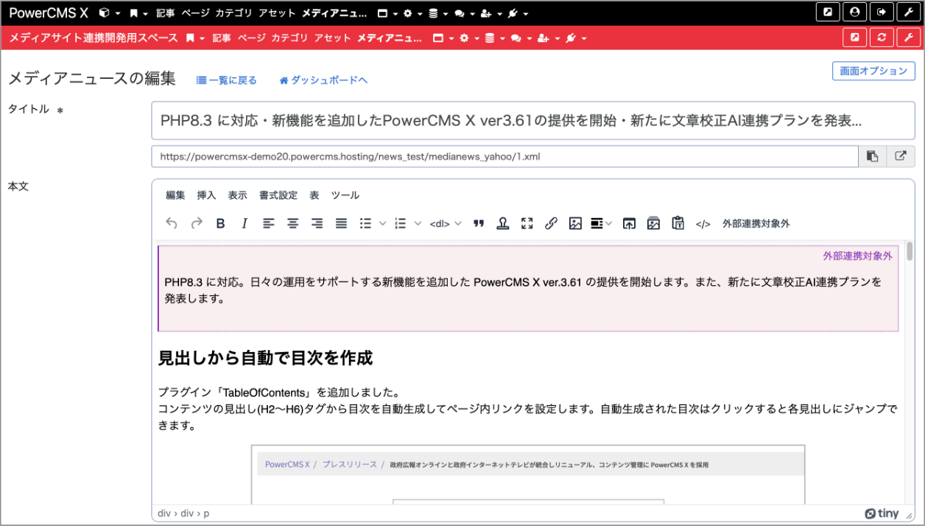Justify text in the editor

pyautogui.click(x=342, y=223)
